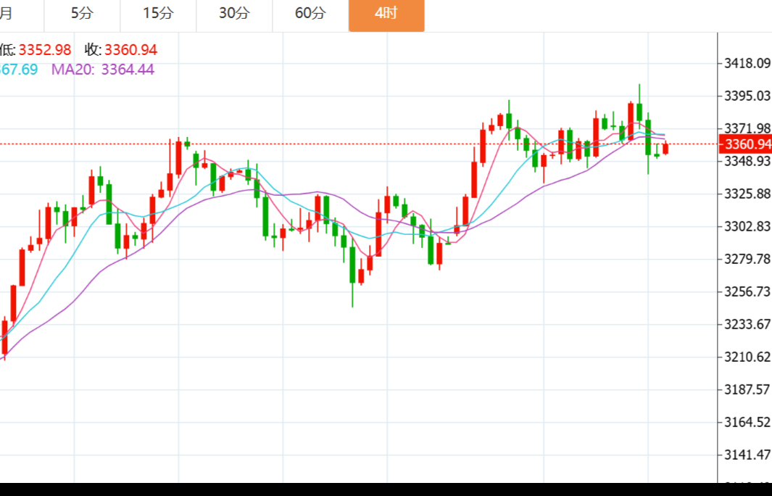Select the 15分 chart interval tab
Screen dimensions: 772x496
[x=158, y=14]
